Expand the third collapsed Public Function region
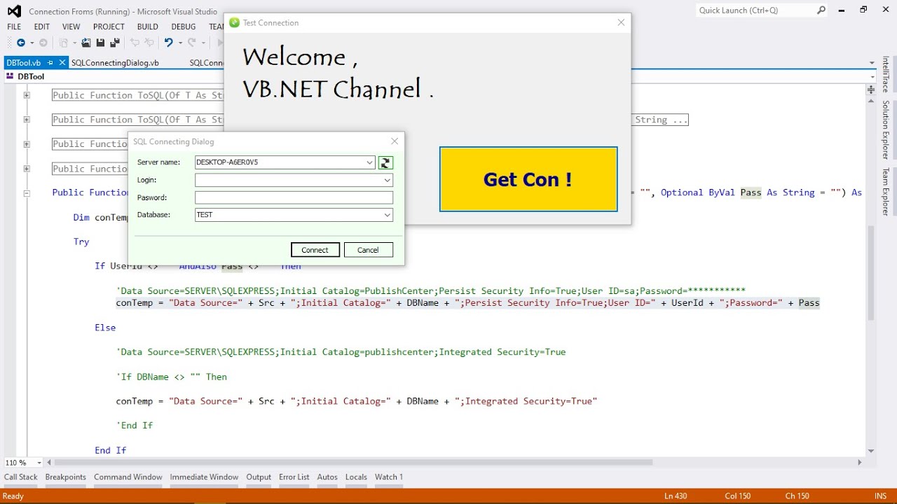Screen dimensions: 897x504 pos(27,144)
